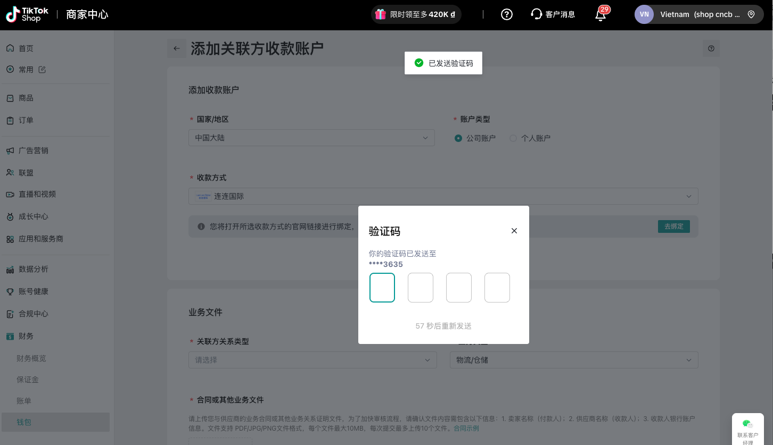Click the back arrow beside page title
This screenshot has height=445, width=773.
177,48
